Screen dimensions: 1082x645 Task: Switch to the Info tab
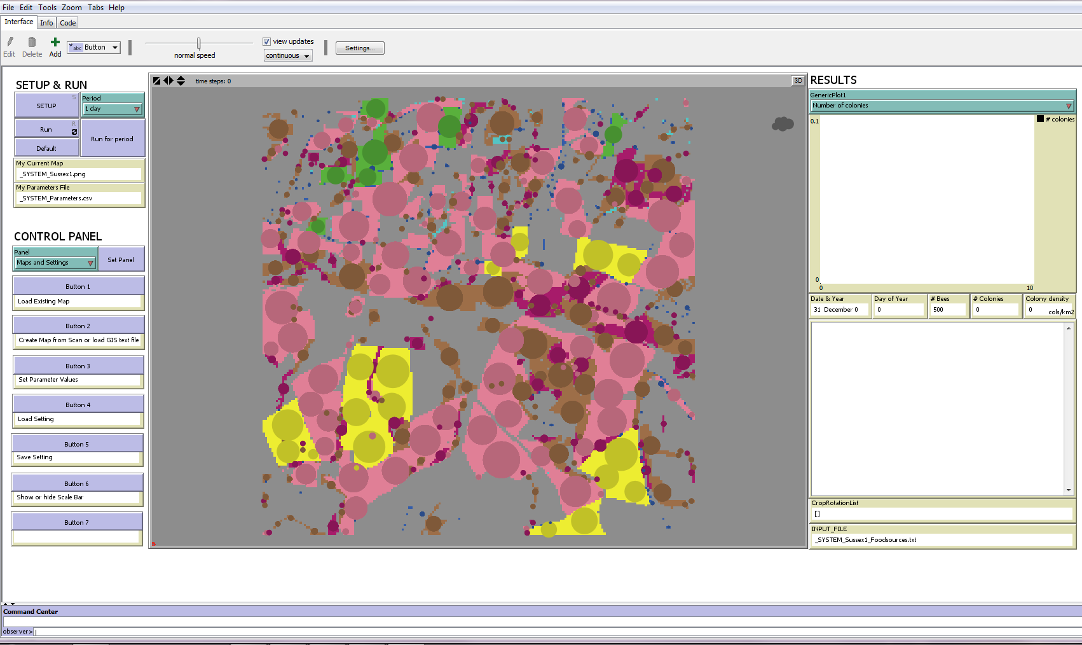(x=46, y=23)
